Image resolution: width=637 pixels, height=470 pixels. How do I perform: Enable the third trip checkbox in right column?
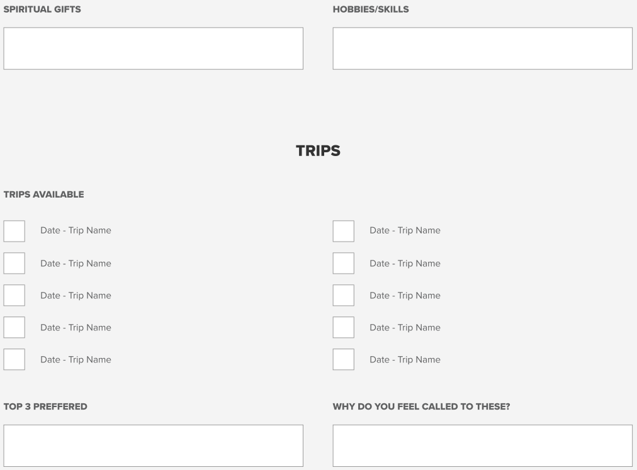[x=343, y=295]
